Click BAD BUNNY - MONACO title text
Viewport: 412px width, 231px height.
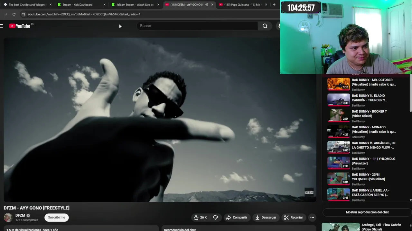click(374, 129)
